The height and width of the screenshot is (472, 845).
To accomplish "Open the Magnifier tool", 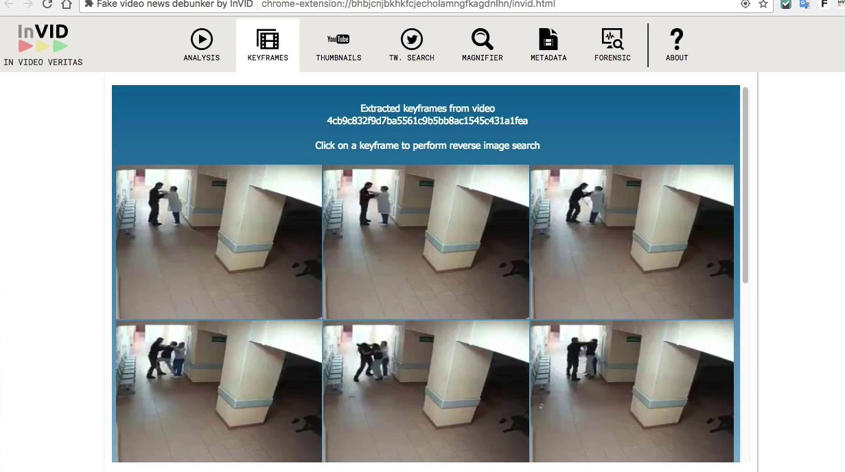I will 482,45.
